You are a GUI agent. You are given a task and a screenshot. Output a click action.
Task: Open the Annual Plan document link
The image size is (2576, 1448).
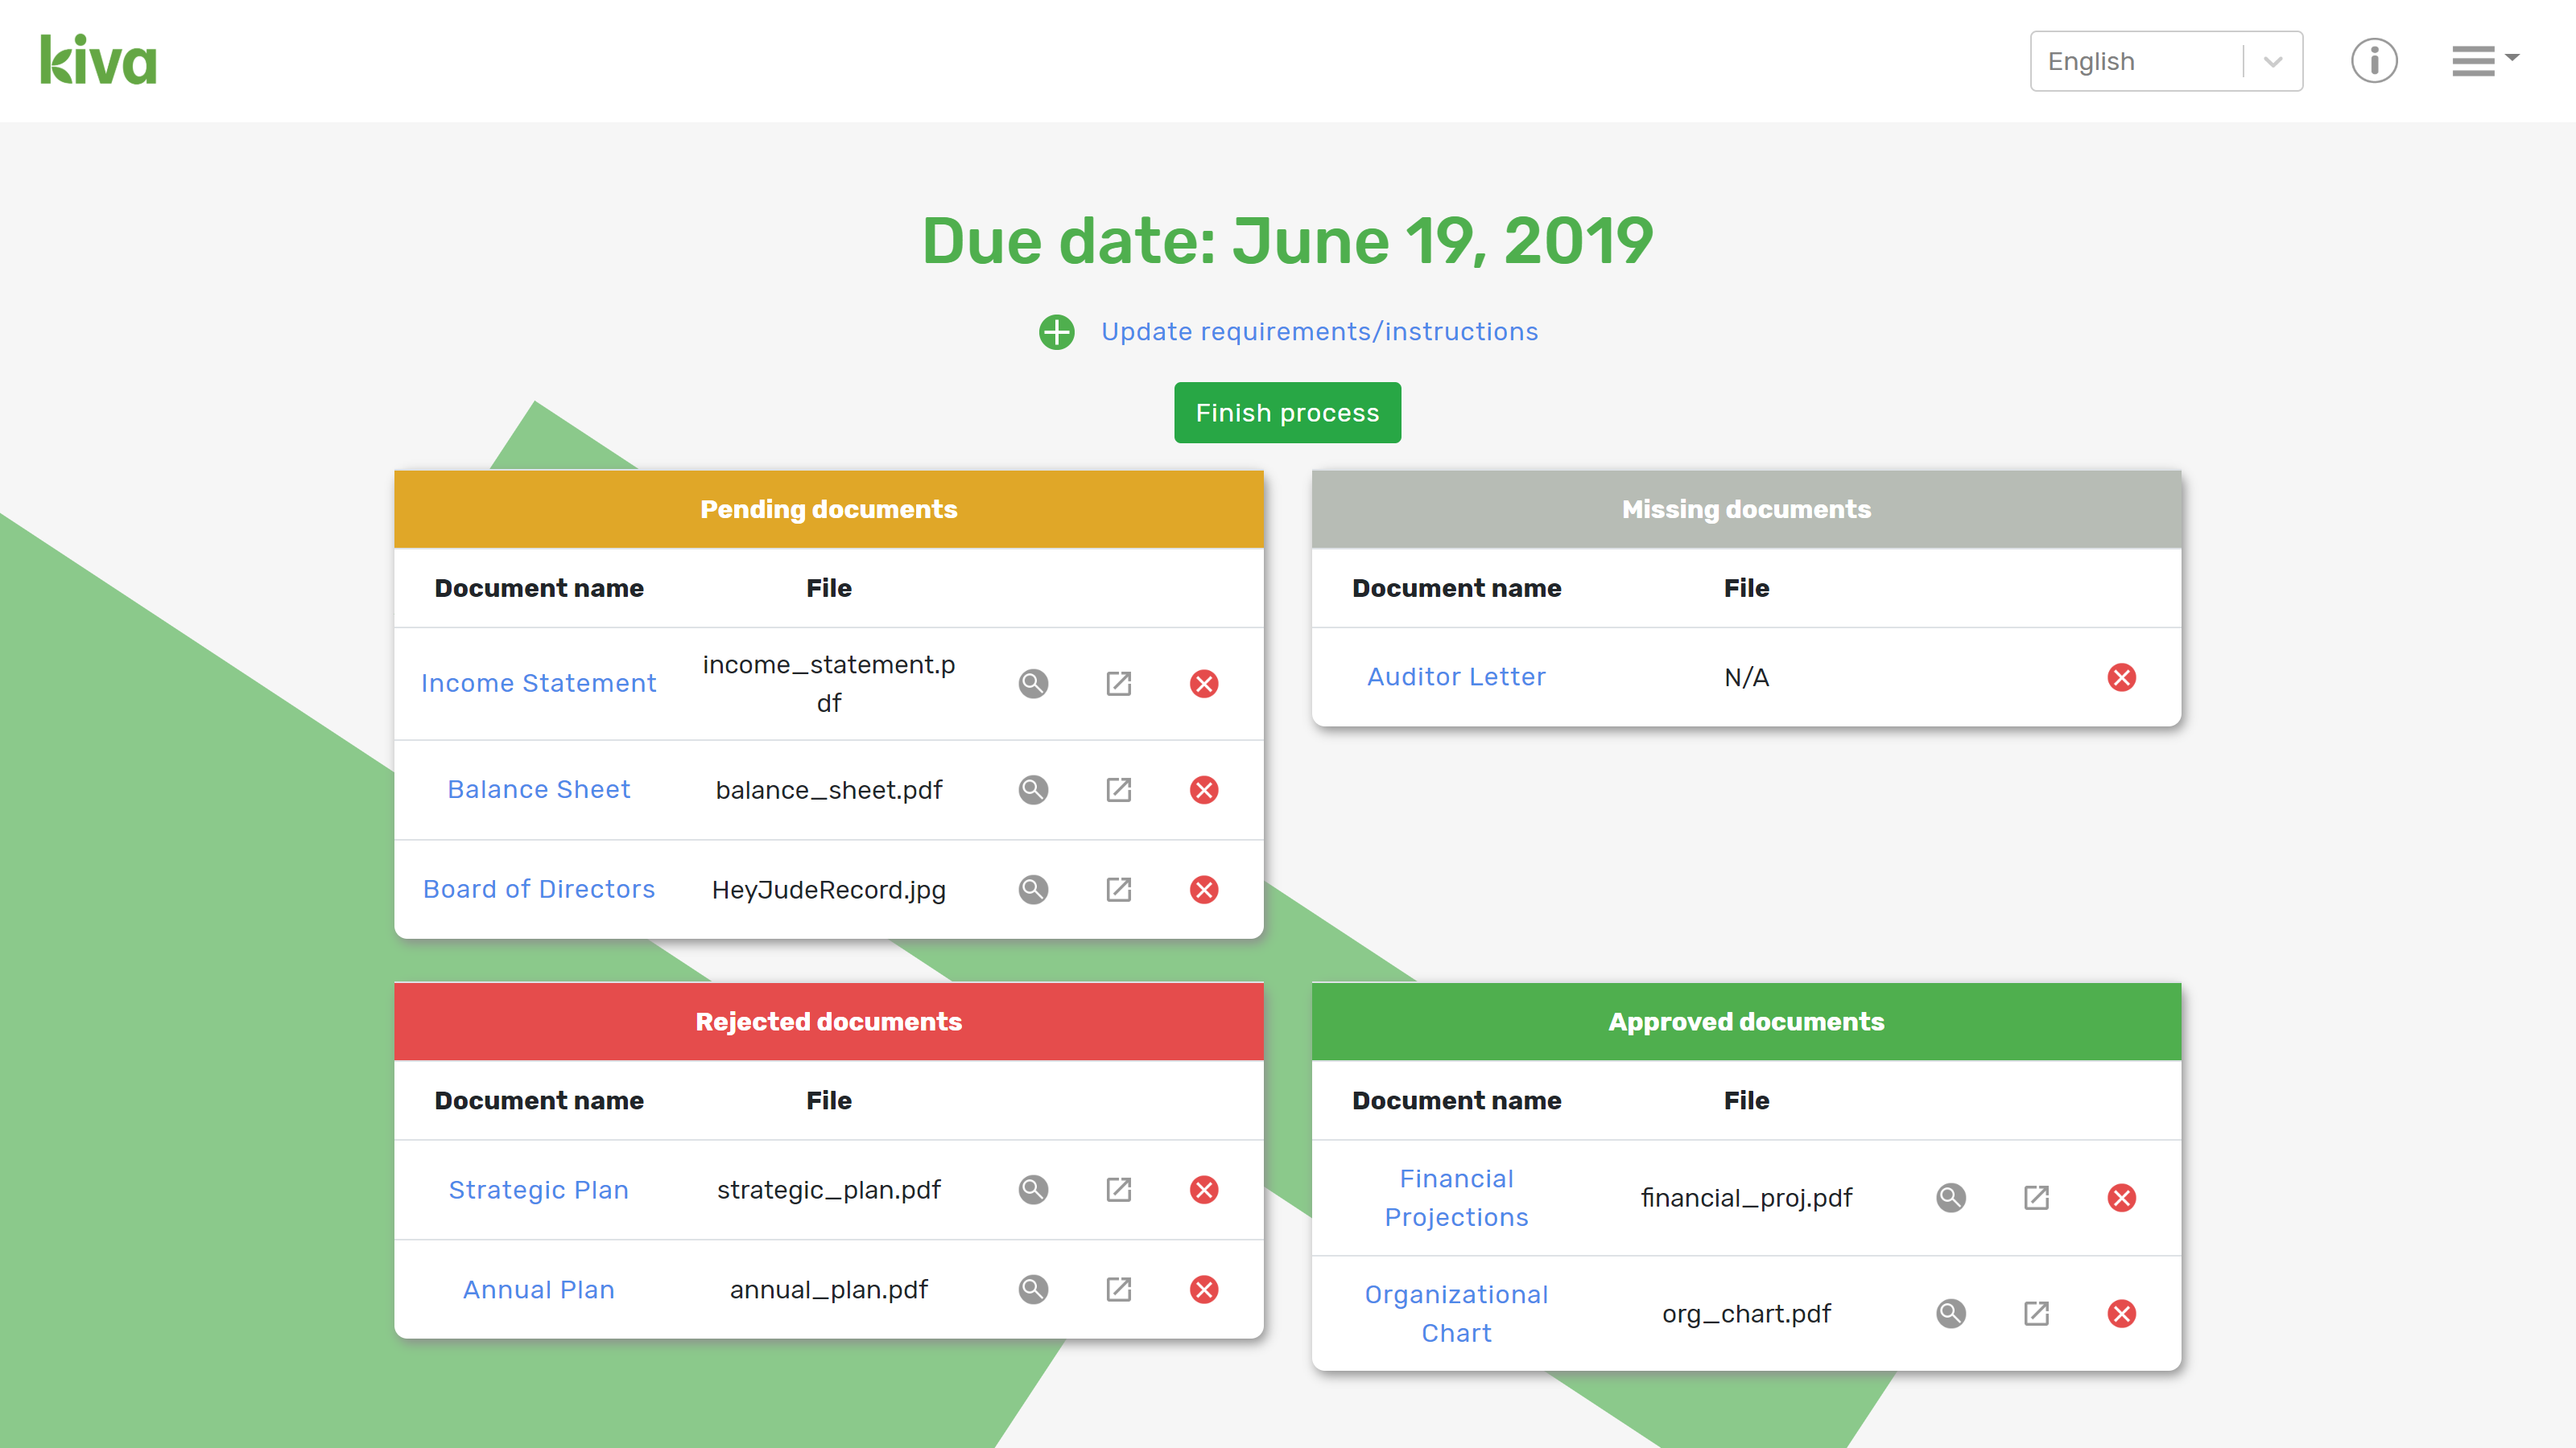click(x=538, y=1289)
